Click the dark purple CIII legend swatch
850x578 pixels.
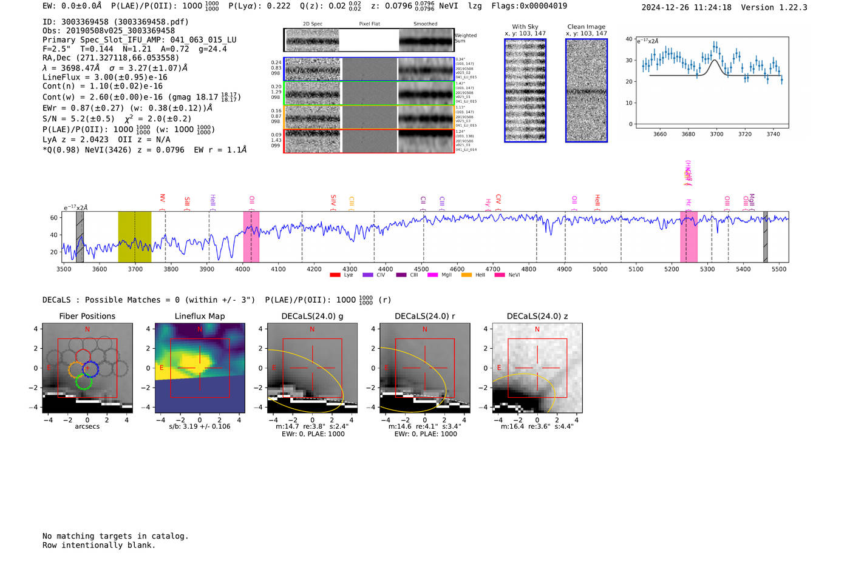(x=401, y=275)
